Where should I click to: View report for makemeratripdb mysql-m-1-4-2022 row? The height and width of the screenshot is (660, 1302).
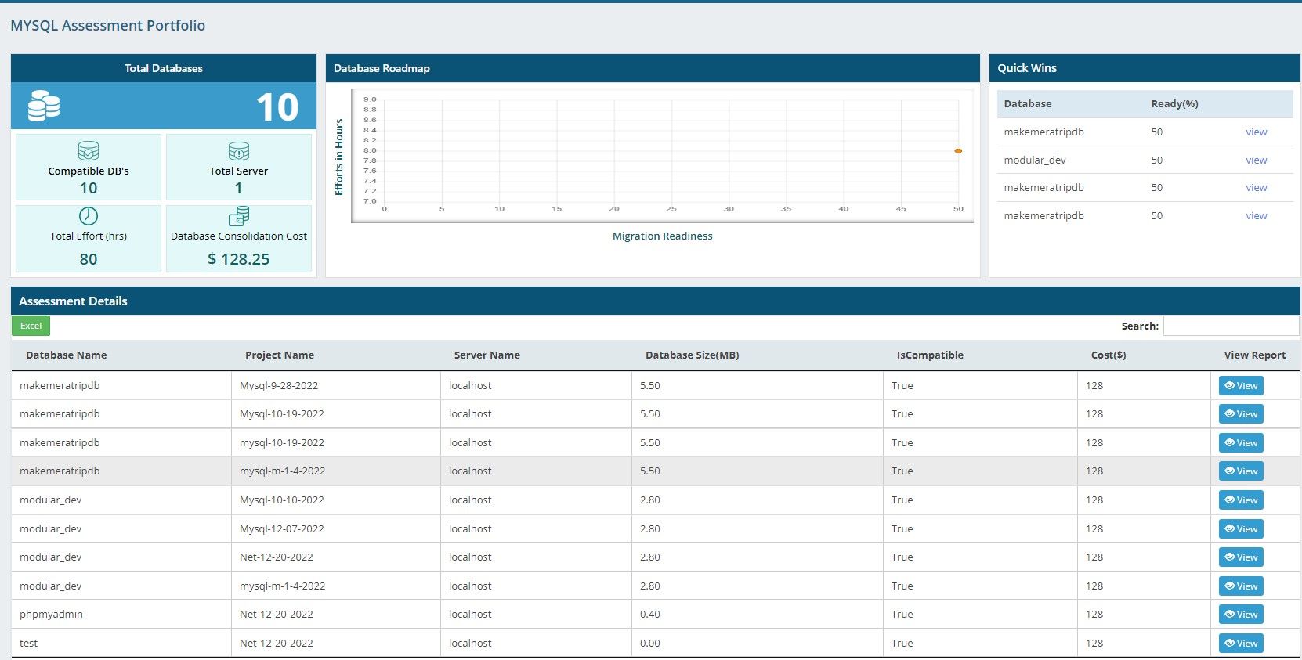(1241, 471)
